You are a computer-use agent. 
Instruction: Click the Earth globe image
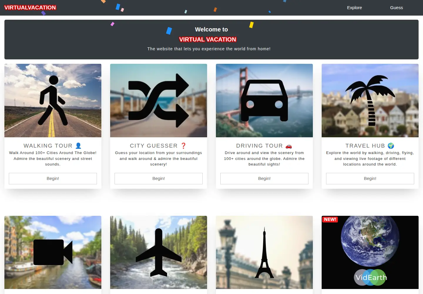pos(370,241)
